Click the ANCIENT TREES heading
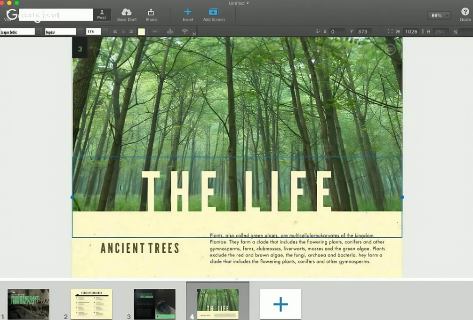 pyautogui.click(x=140, y=248)
